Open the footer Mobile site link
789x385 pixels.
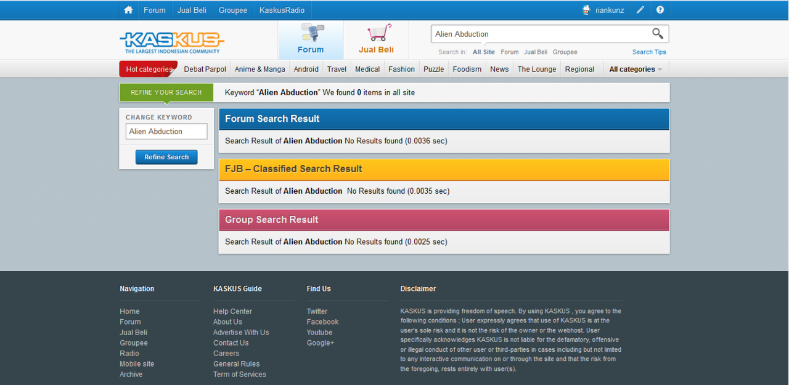137,363
